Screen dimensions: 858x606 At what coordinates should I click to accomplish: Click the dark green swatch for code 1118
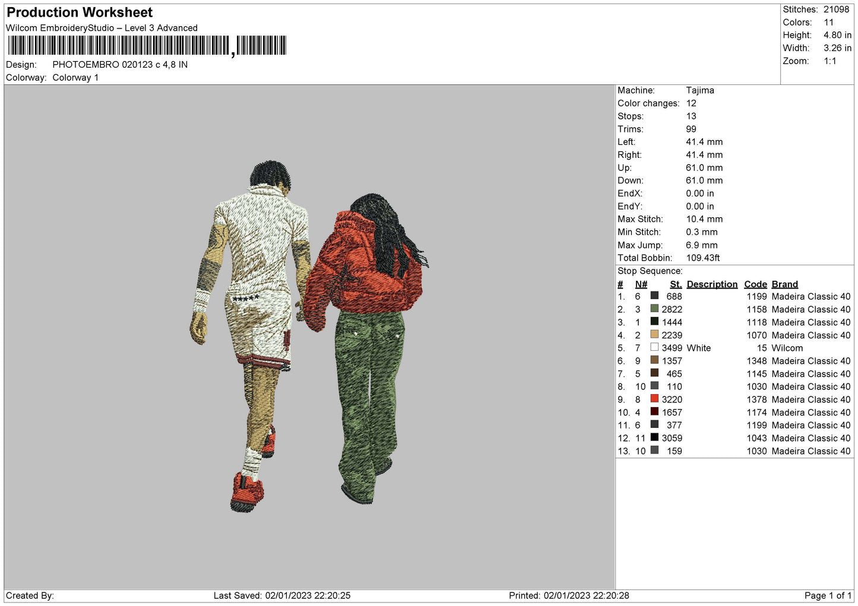click(x=654, y=322)
